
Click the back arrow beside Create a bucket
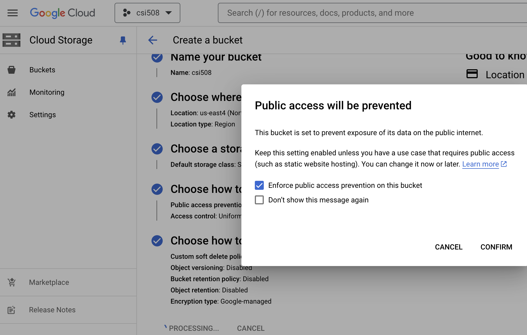point(153,40)
